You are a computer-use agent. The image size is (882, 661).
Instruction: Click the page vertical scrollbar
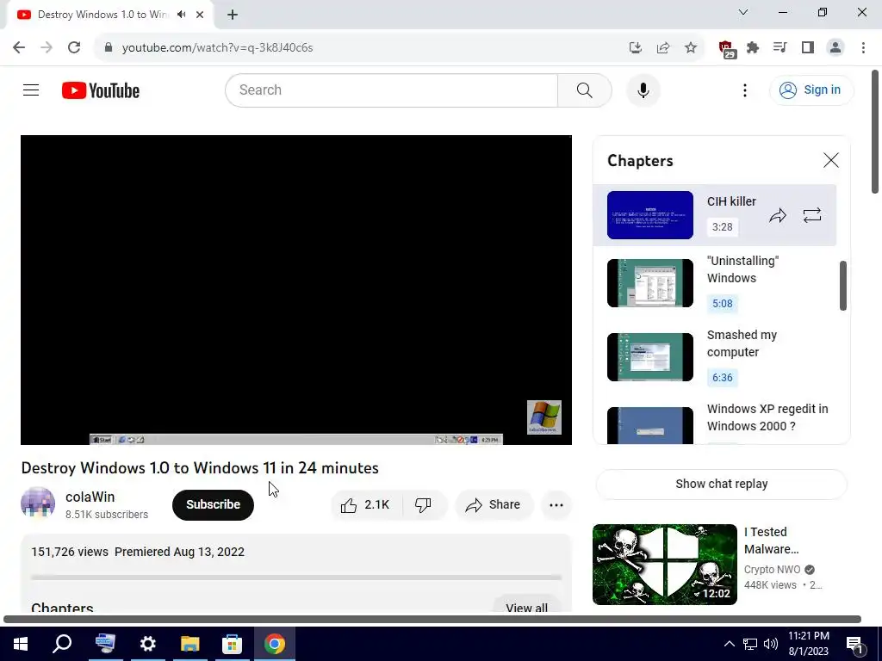point(875,132)
